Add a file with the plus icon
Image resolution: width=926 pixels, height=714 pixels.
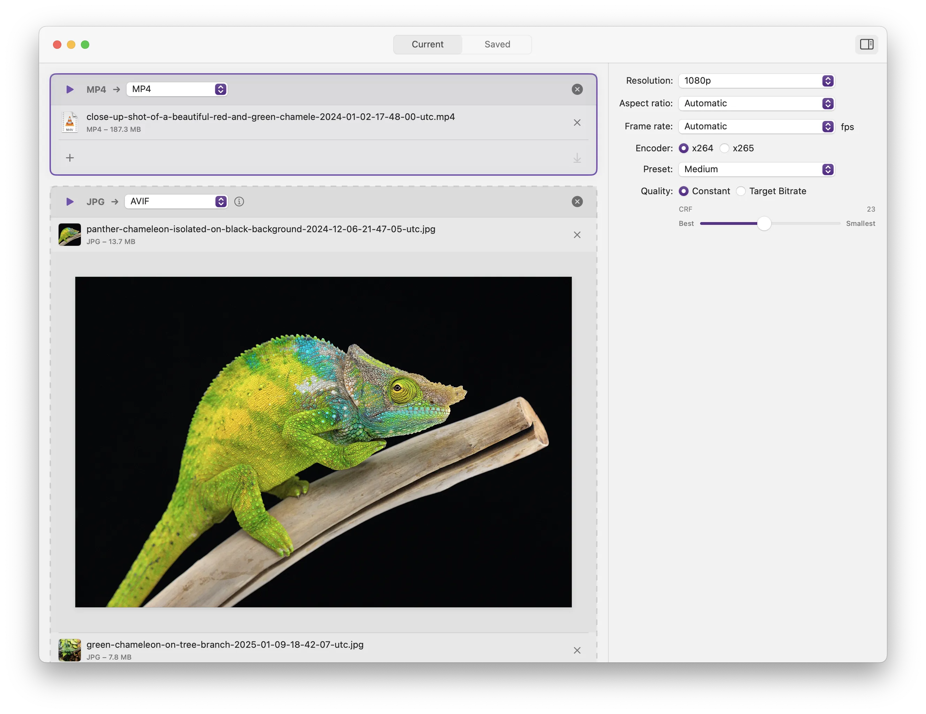pyautogui.click(x=70, y=158)
